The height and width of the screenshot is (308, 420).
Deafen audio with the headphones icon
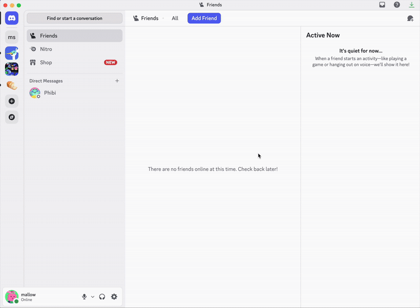102,296
